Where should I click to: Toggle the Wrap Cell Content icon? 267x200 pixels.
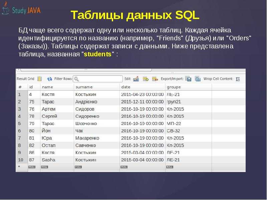238,79
